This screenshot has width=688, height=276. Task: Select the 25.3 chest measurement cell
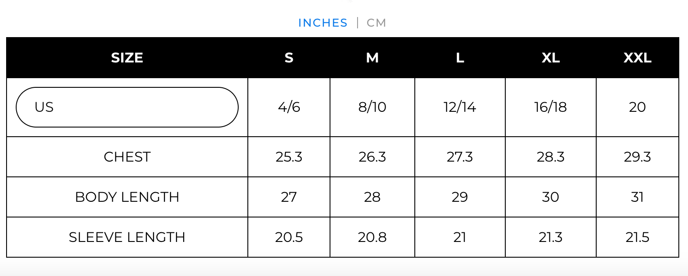click(289, 157)
